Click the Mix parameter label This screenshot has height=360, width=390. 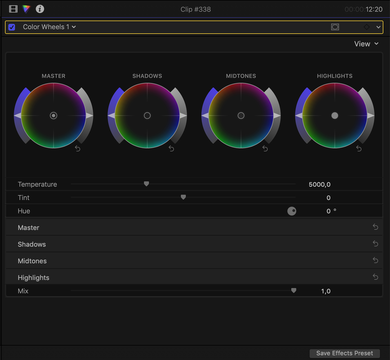[23, 291]
